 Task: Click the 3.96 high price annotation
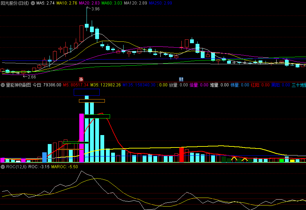[96, 9]
